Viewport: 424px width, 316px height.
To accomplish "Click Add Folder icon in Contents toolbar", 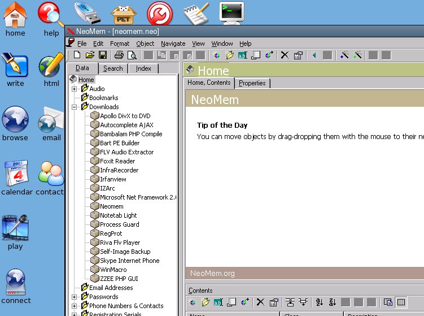I will point(206,302).
